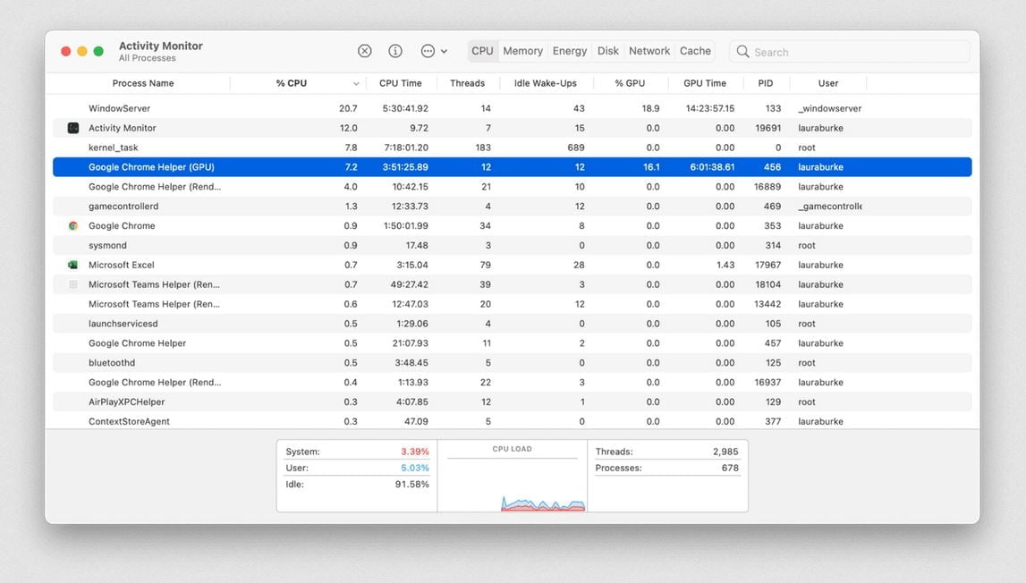
Task: Select the sysmond process
Action: (x=513, y=245)
